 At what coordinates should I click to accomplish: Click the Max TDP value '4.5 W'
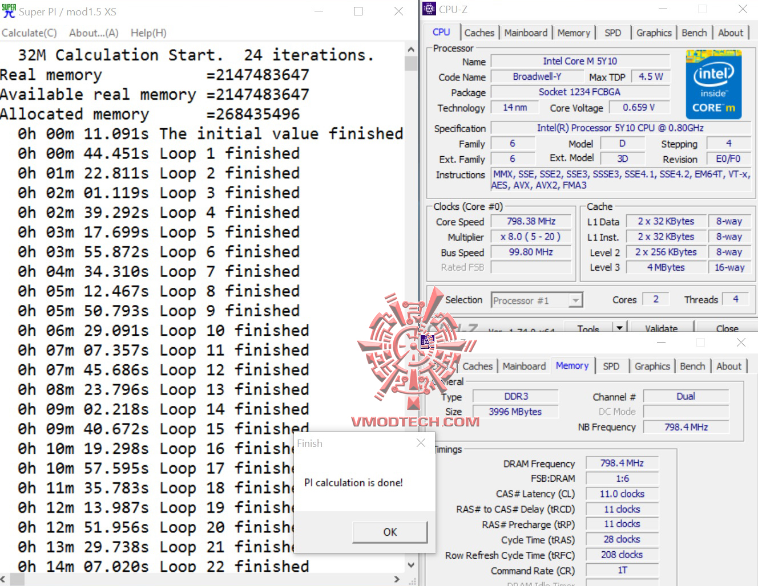651,76
